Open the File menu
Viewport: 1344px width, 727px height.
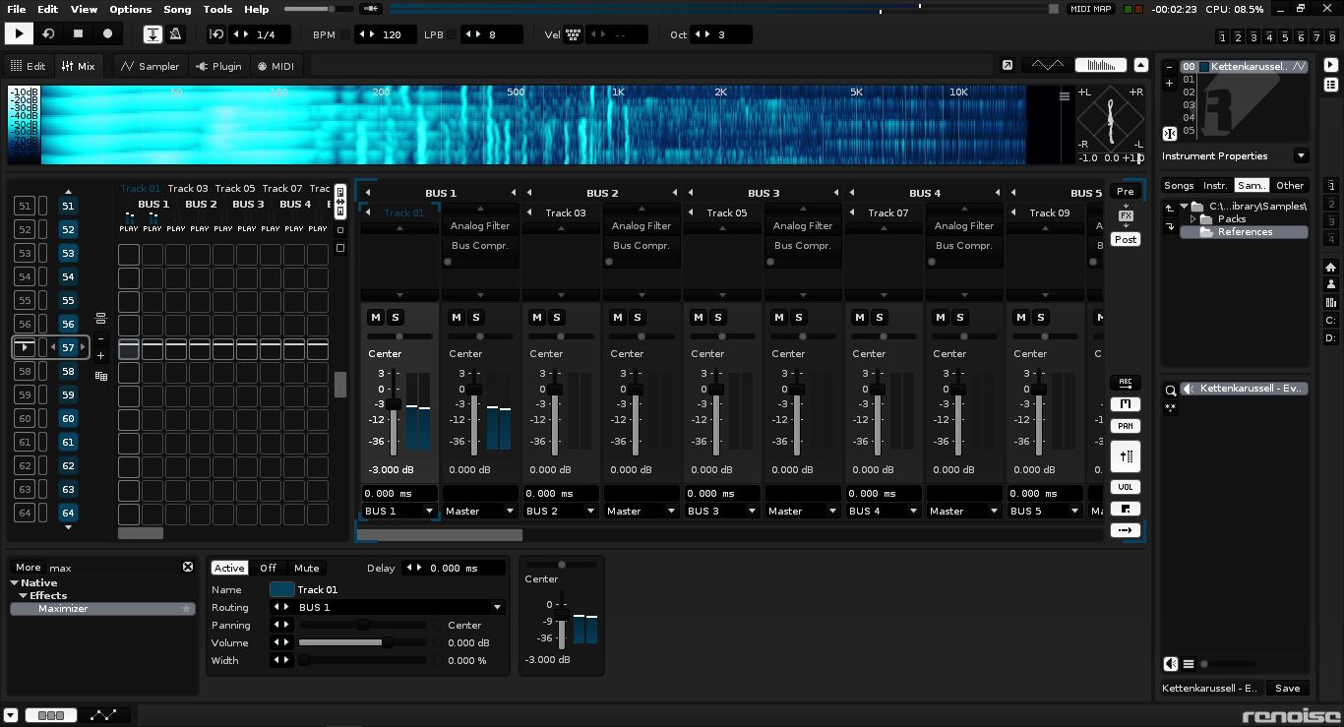point(16,9)
